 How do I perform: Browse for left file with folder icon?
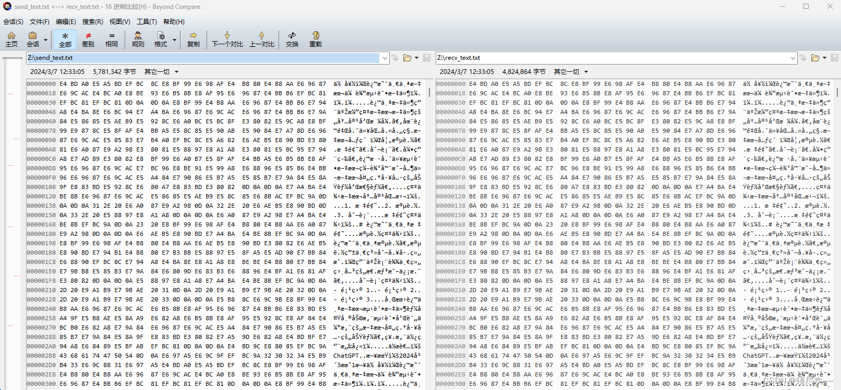tap(407, 58)
